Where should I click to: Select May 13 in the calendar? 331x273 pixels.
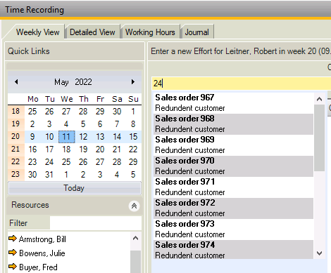point(100,137)
